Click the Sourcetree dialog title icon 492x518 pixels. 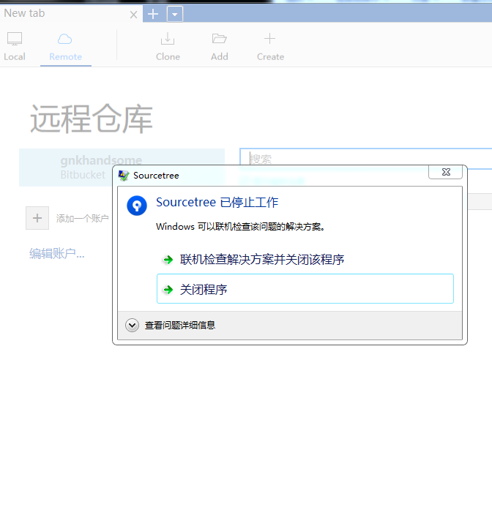pyautogui.click(x=124, y=176)
